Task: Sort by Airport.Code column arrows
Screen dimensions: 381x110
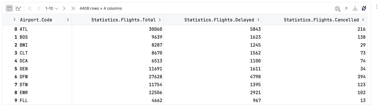Action: coord(68,20)
